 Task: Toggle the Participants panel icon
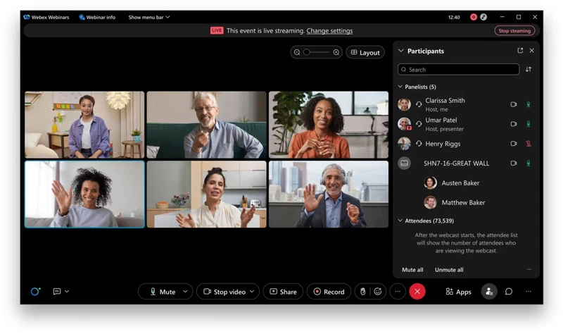coord(489,292)
